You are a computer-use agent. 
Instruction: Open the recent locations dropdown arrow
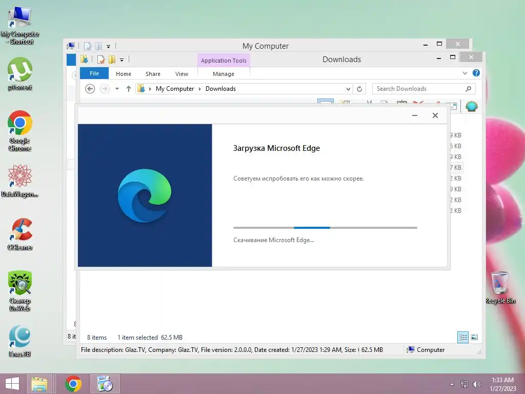[117, 89]
